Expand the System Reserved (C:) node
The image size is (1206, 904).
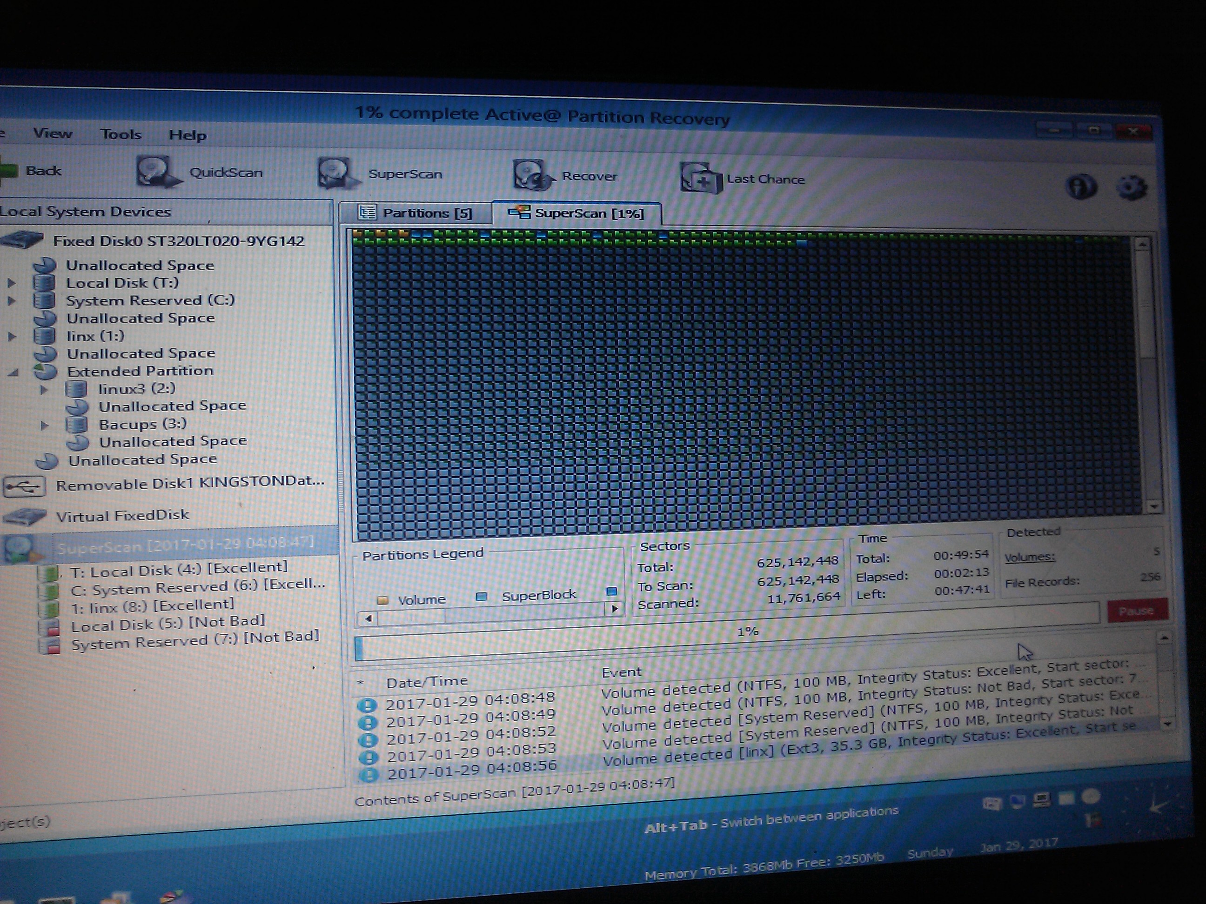pos(12,300)
